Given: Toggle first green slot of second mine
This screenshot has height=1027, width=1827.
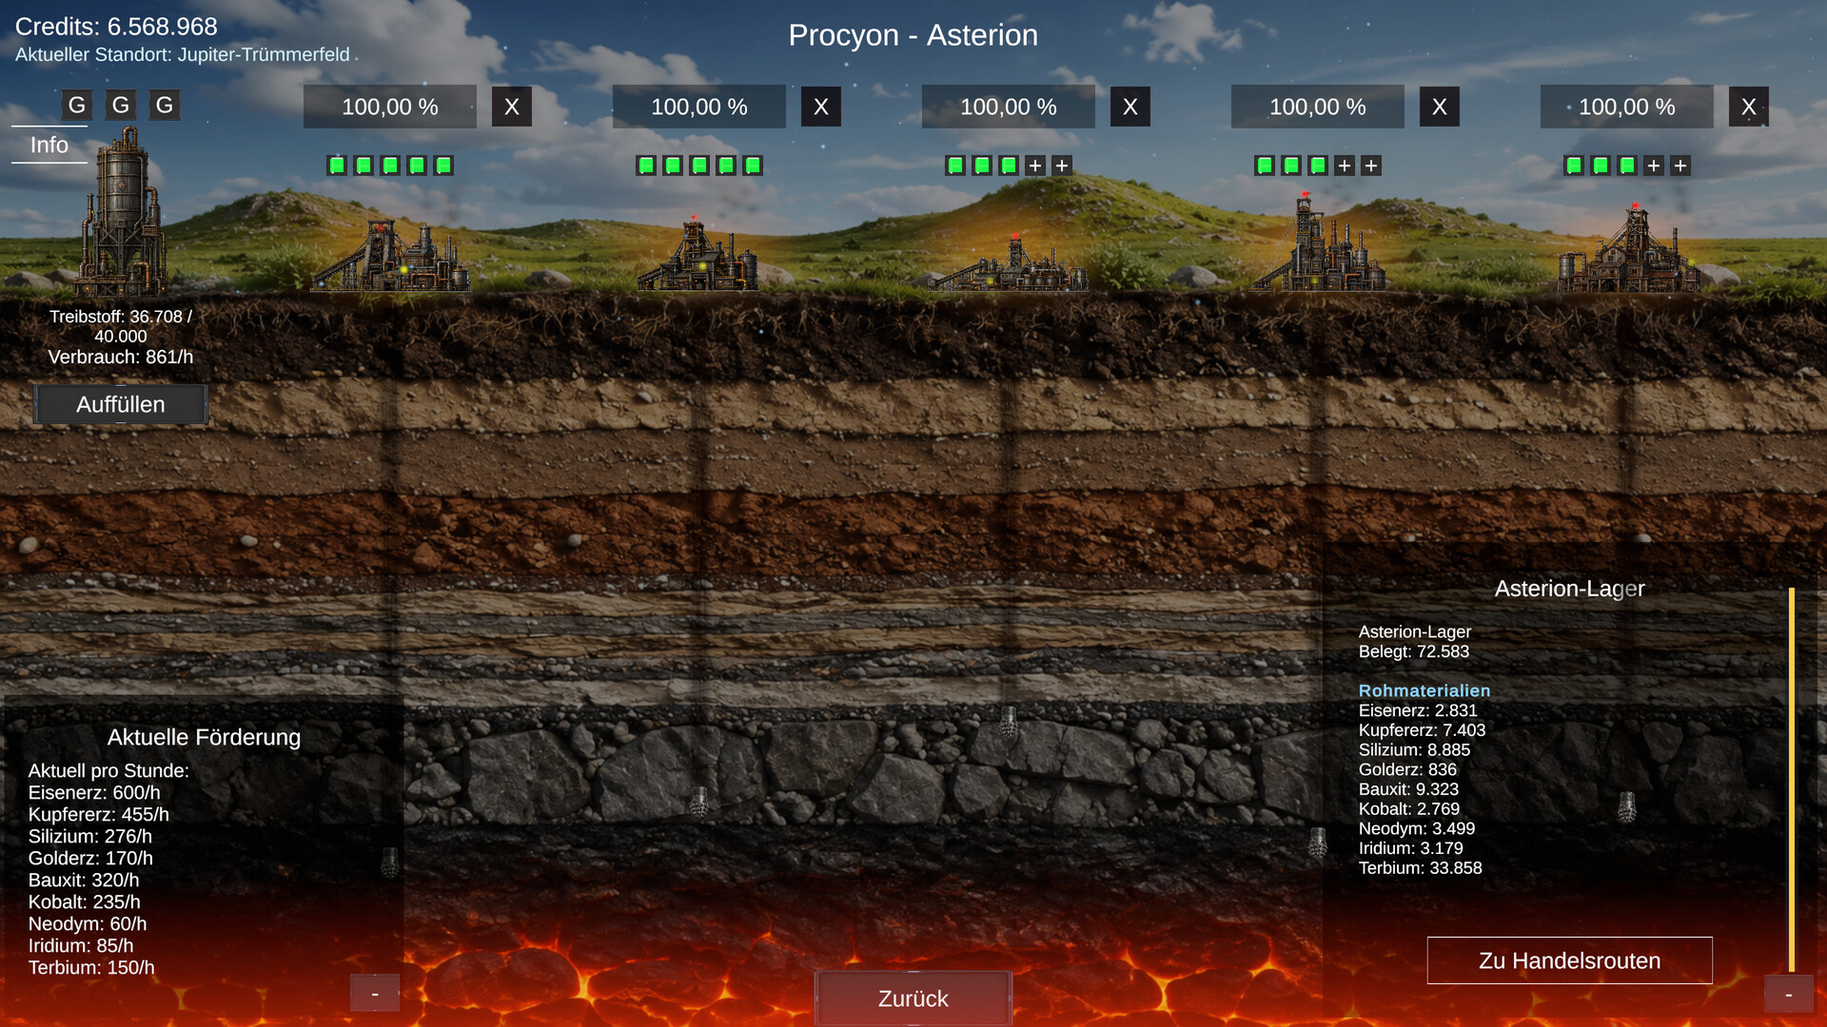Looking at the screenshot, I should [x=646, y=165].
